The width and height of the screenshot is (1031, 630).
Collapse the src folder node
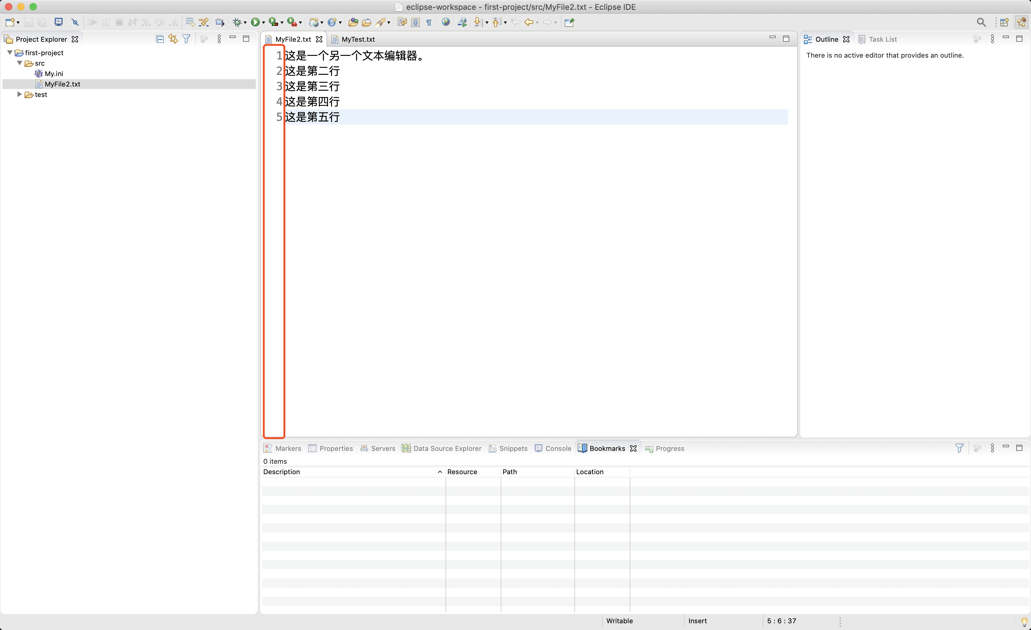(x=20, y=63)
